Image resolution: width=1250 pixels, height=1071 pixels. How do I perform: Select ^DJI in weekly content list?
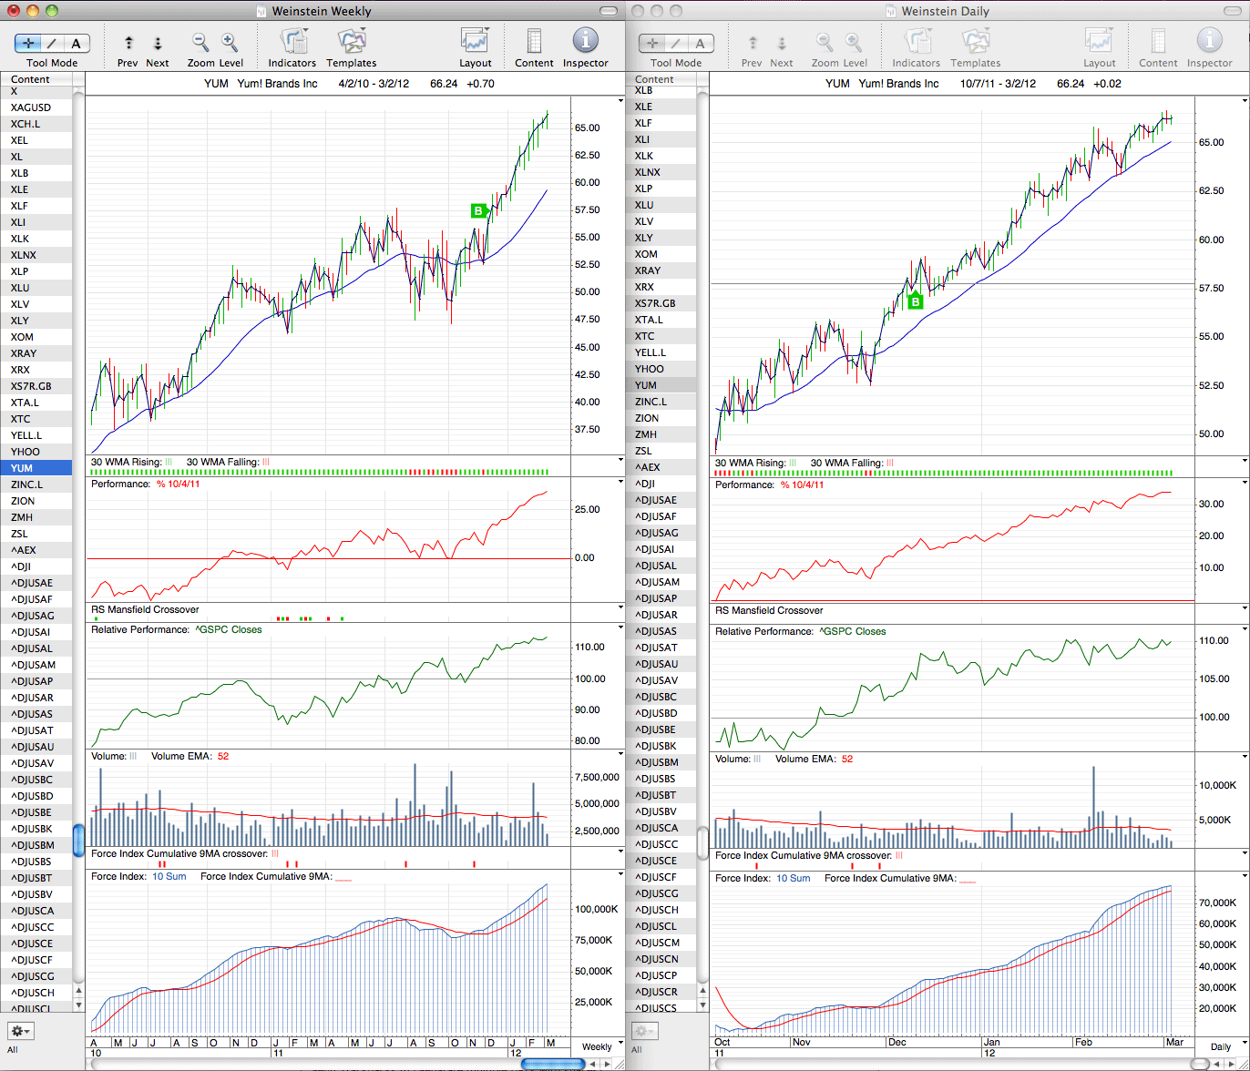click(36, 566)
